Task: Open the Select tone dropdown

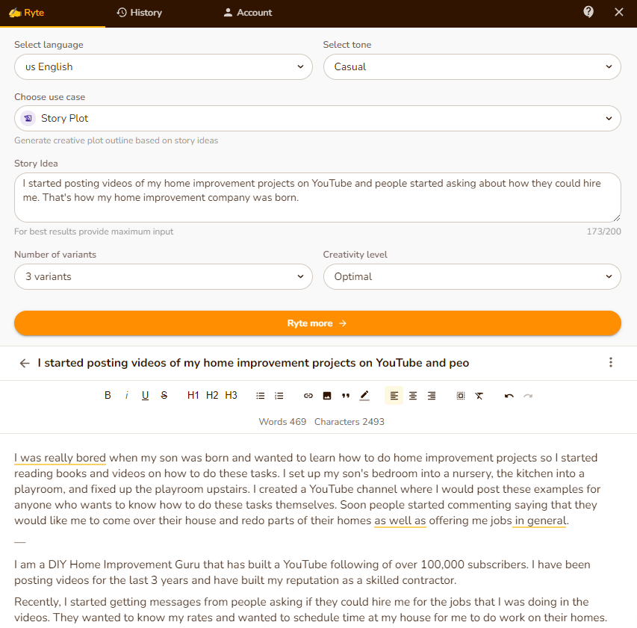Action: point(472,66)
